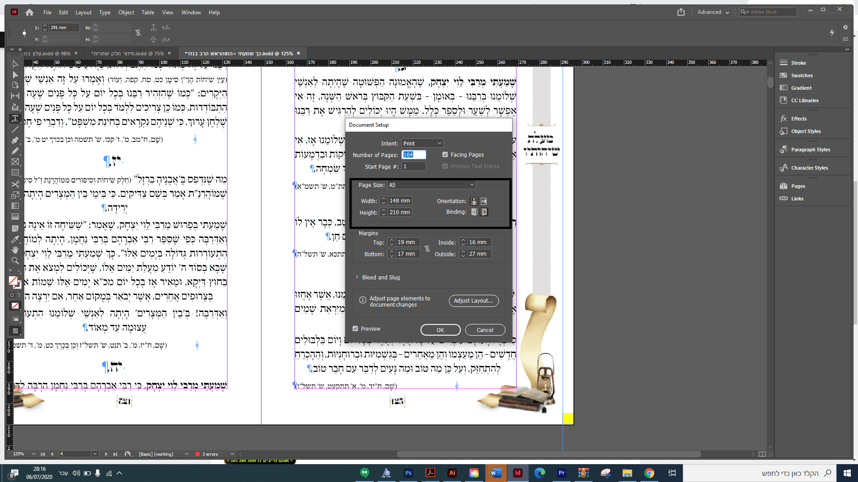Open the Paragraph Styles panel
Screen dimensions: 858x482
[810, 149]
